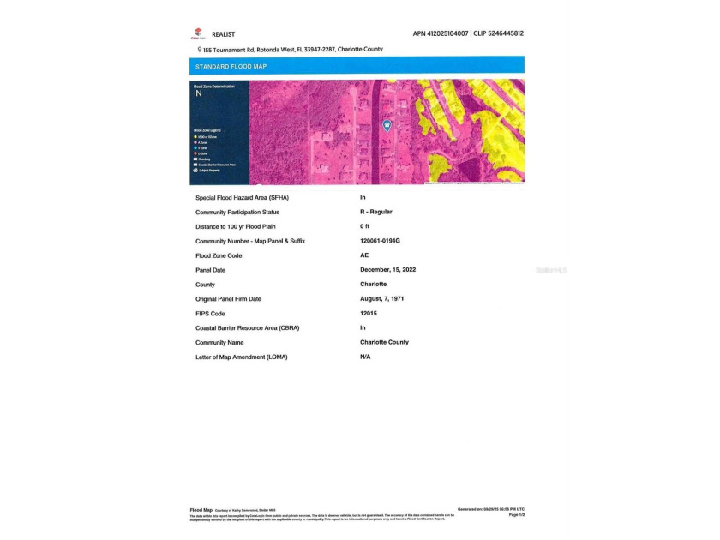
Task: Click the REALIST title text
Action: tap(223, 34)
